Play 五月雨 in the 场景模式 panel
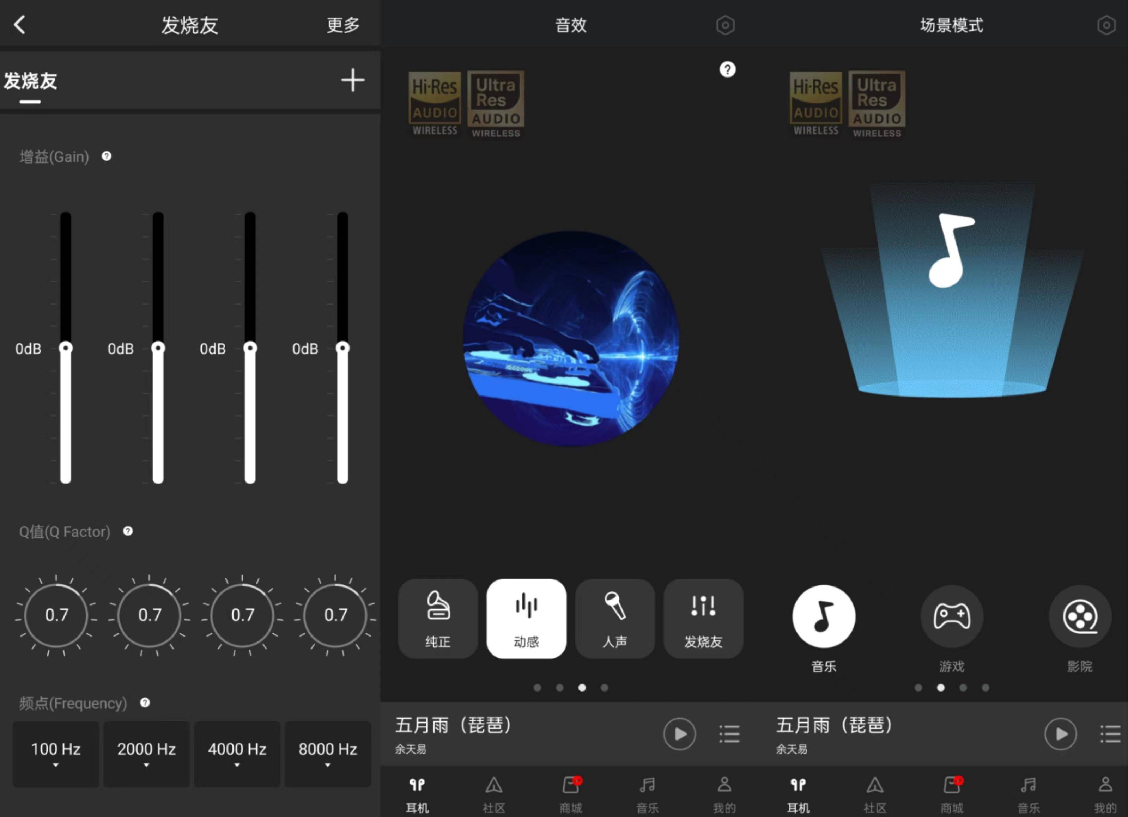Viewport: 1128px width, 817px height. pyautogui.click(x=1060, y=733)
